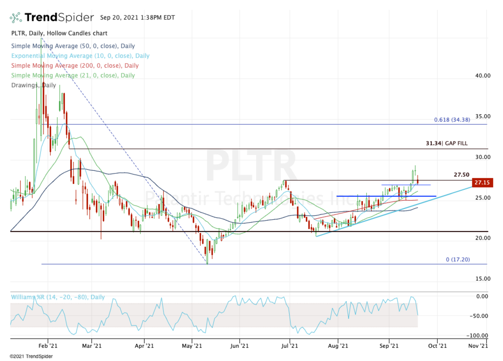This screenshot has height=361, width=503.
Task: Click the 25.00 price axis label
Action: point(483,197)
